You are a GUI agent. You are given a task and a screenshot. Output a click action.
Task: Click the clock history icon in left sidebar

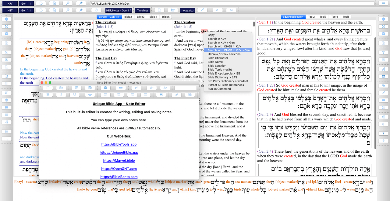(7, 26)
